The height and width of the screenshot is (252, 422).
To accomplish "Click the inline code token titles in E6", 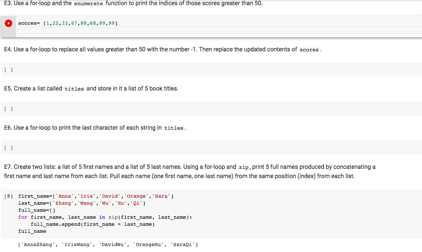I will click(x=174, y=128).
